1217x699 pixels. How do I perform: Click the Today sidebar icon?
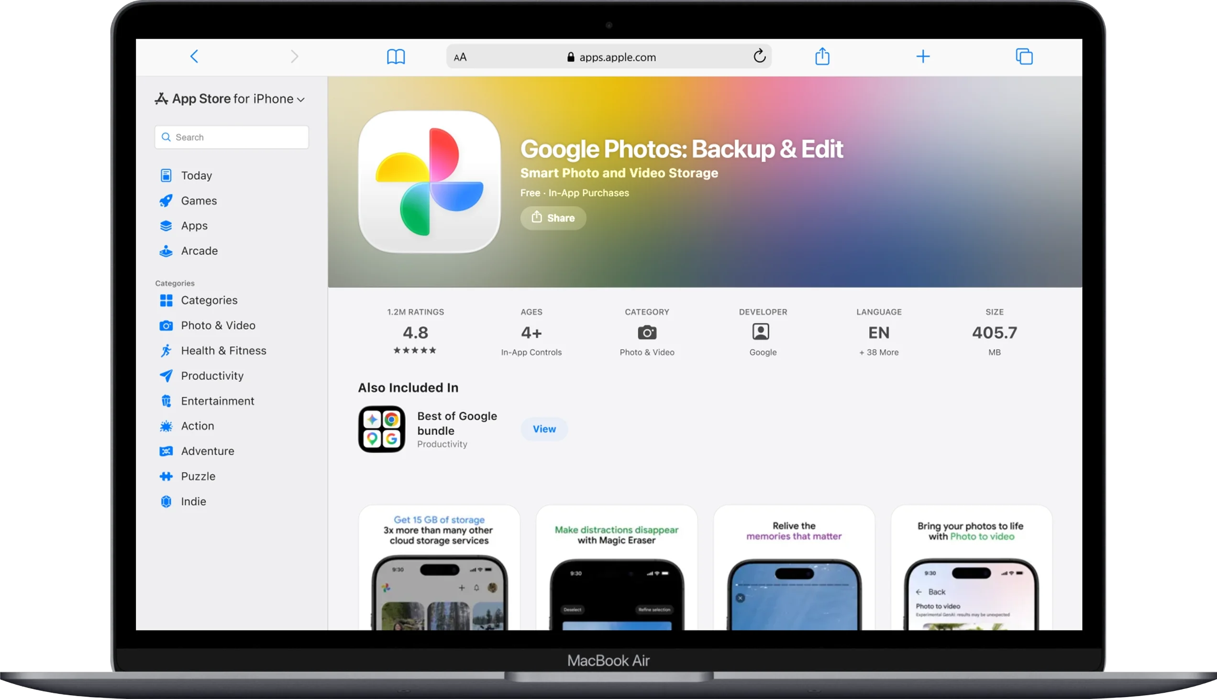point(166,176)
